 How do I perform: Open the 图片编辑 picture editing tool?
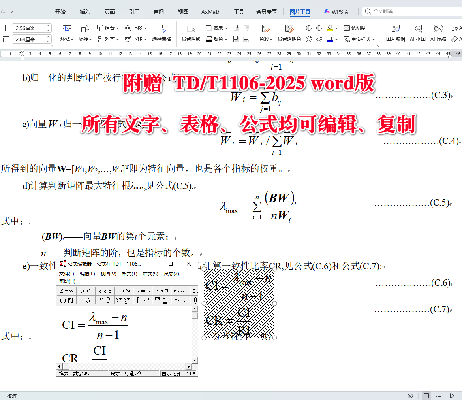(395, 33)
